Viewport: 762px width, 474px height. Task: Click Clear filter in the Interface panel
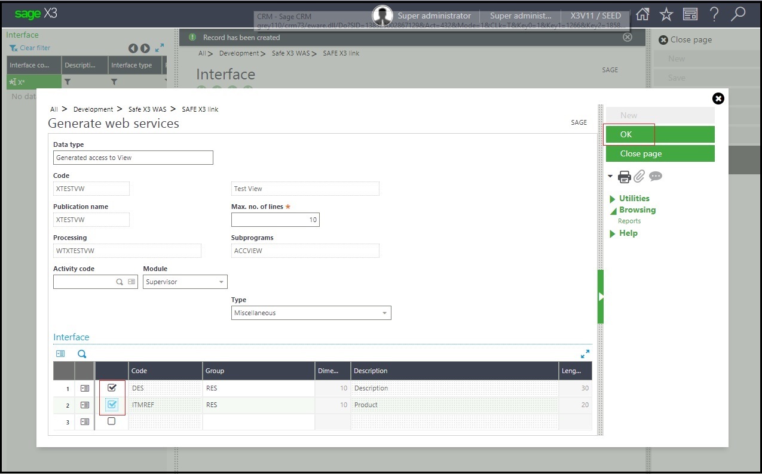30,48
